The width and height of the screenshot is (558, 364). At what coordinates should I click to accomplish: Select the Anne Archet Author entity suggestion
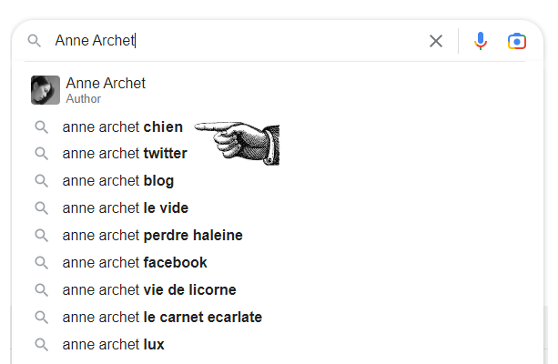pyautogui.click(x=106, y=90)
